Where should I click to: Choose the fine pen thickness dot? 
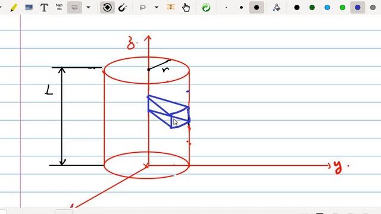(226, 8)
